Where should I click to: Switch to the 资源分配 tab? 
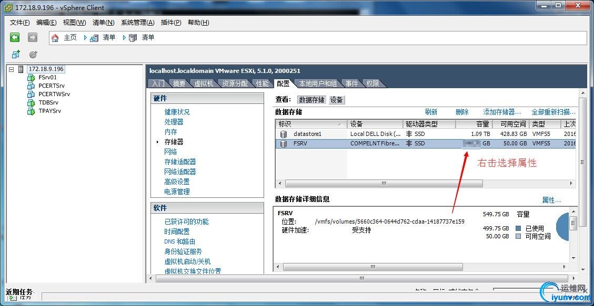pos(235,83)
